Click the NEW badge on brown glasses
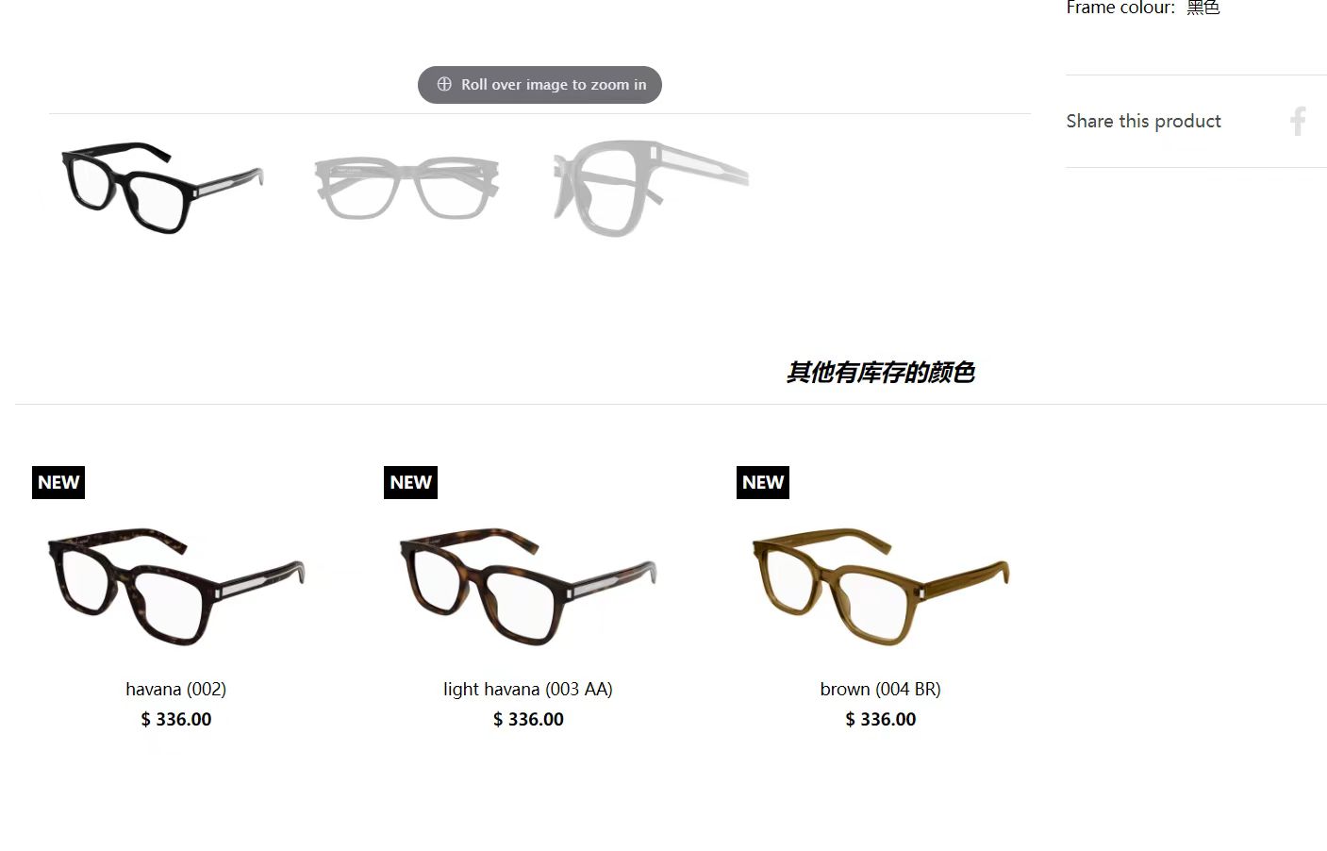Screen dimensions: 1327x851 point(763,482)
